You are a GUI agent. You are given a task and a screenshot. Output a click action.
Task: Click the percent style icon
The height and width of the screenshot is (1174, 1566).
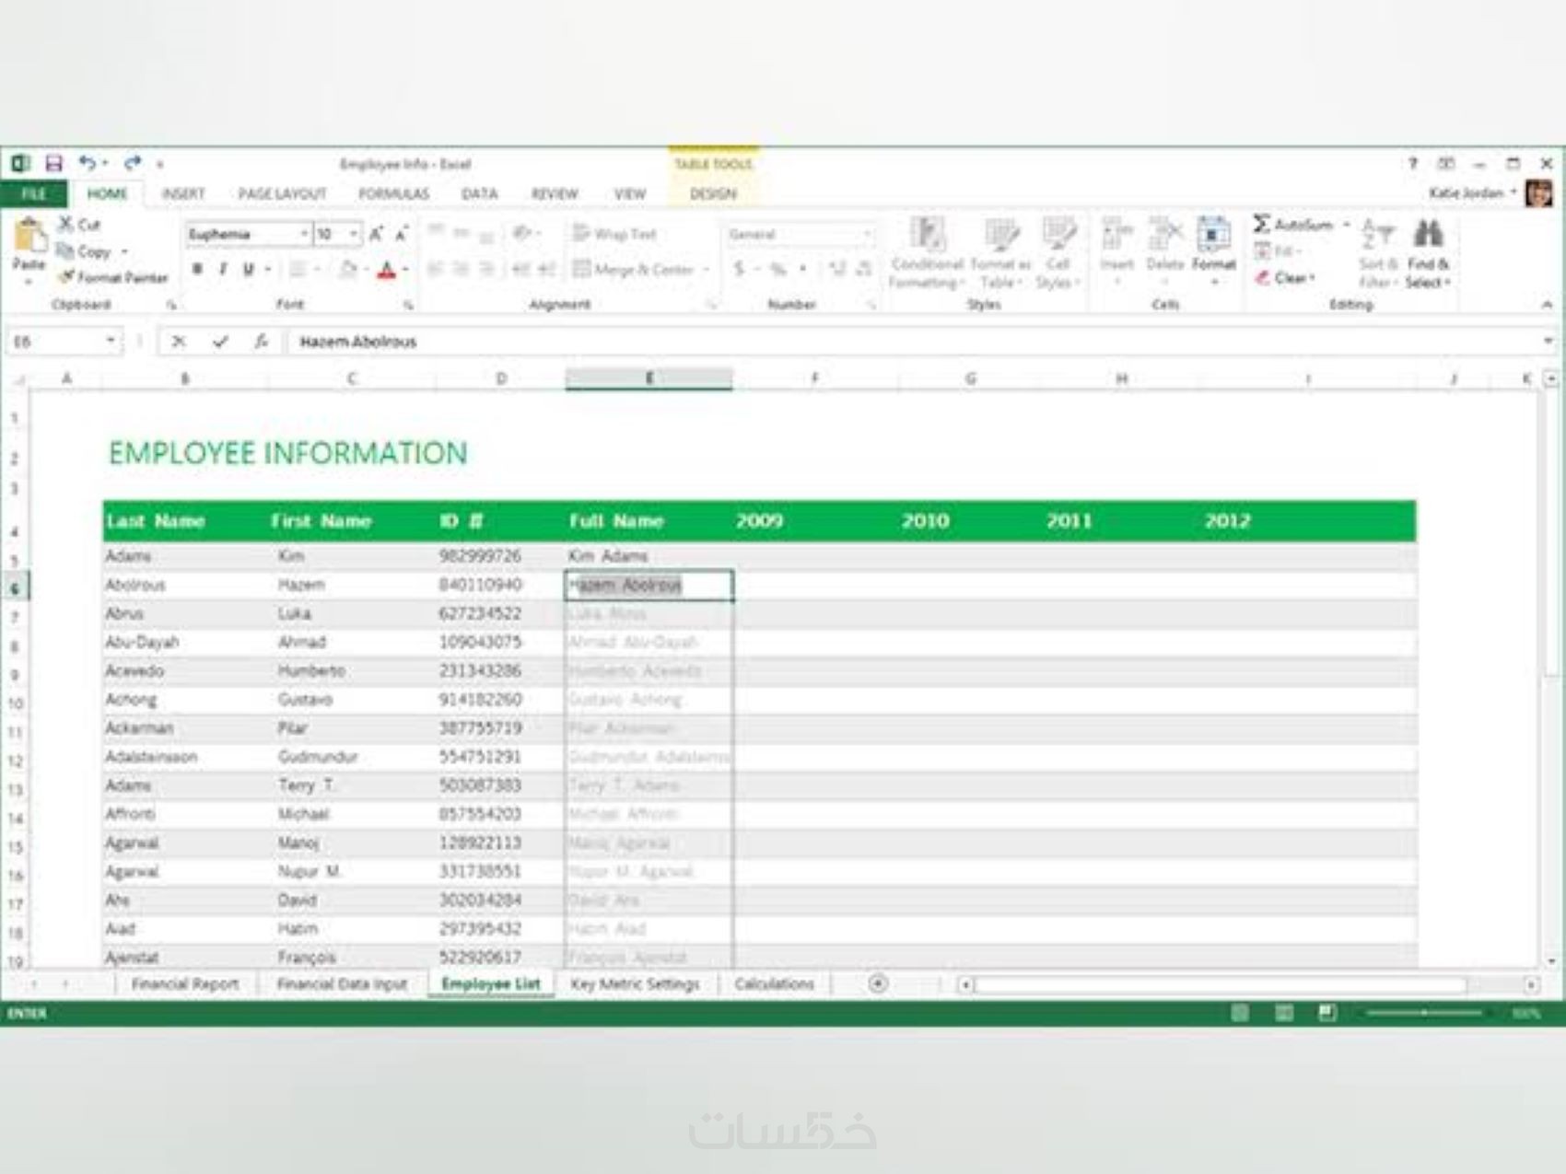pyautogui.click(x=778, y=269)
